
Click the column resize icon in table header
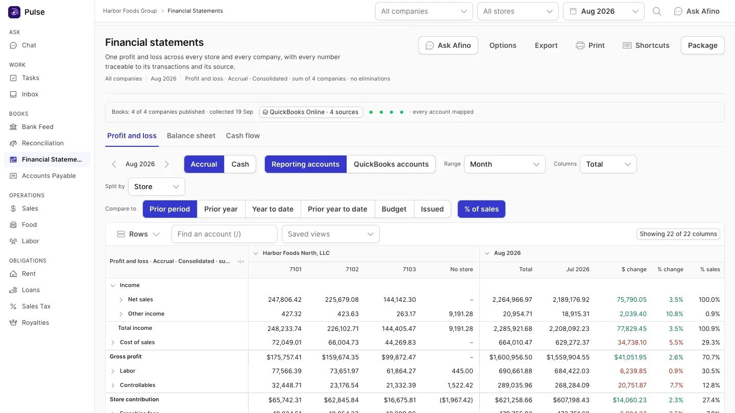tap(241, 262)
